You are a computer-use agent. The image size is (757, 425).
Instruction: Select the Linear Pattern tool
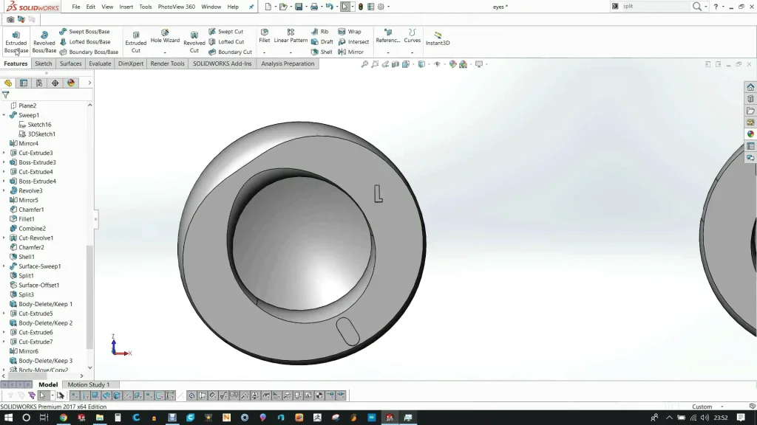[x=291, y=35]
